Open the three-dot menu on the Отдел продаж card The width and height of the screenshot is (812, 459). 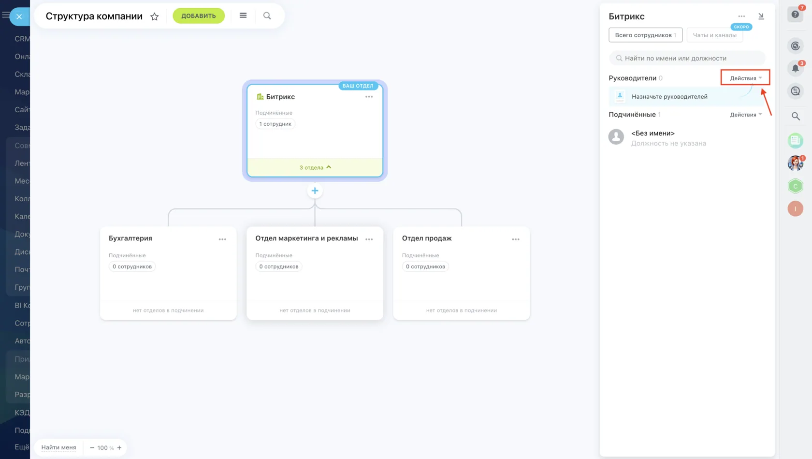(x=516, y=239)
